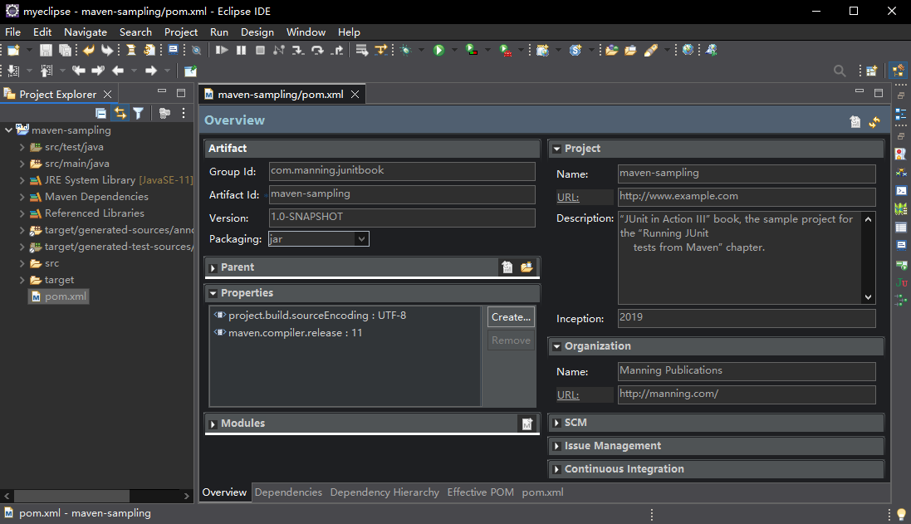Click the Skip All Breakpoints icon
The height and width of the screenshot is (524, 911).
[x=196, y=51]
